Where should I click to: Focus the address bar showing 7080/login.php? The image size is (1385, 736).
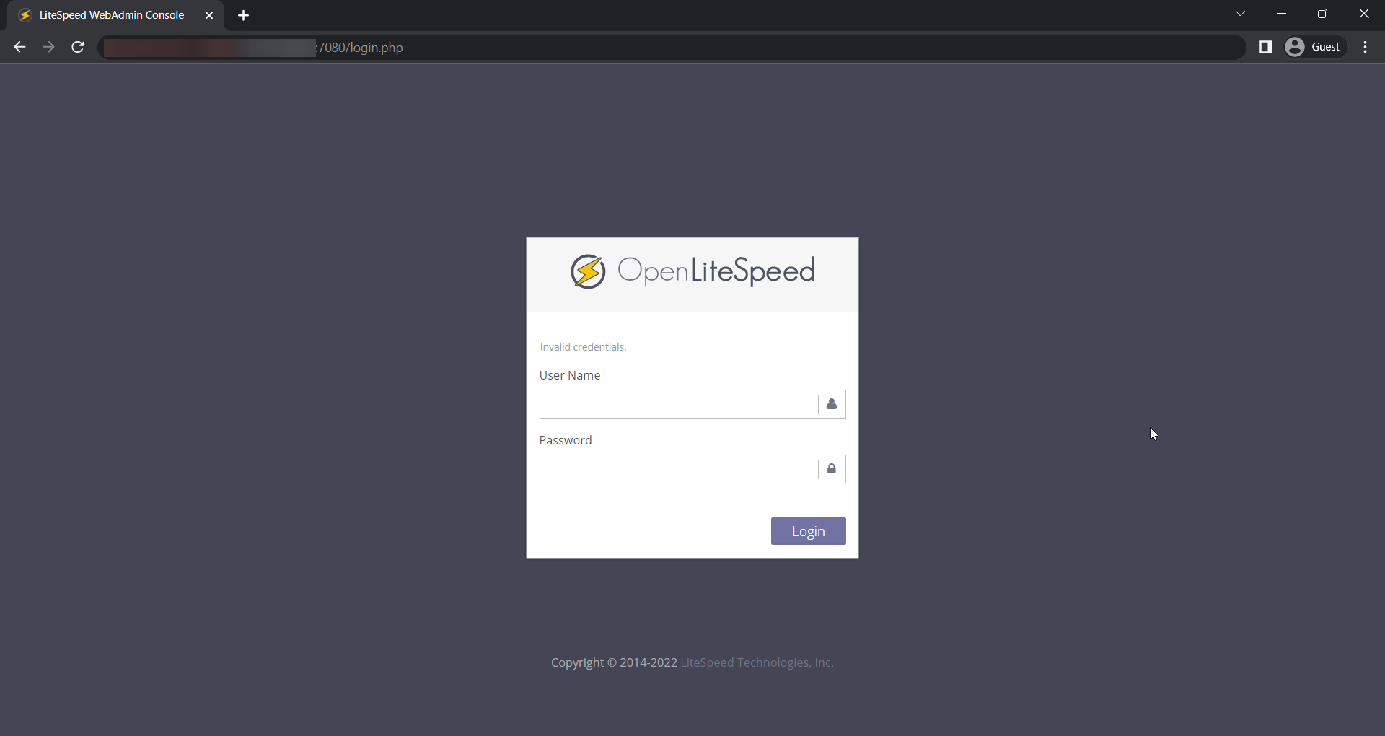(671, 48)
